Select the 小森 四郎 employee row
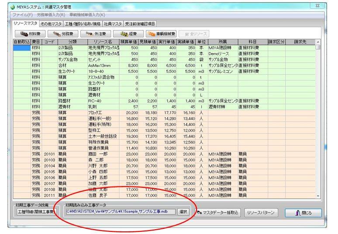 click(x=164, y=172)
